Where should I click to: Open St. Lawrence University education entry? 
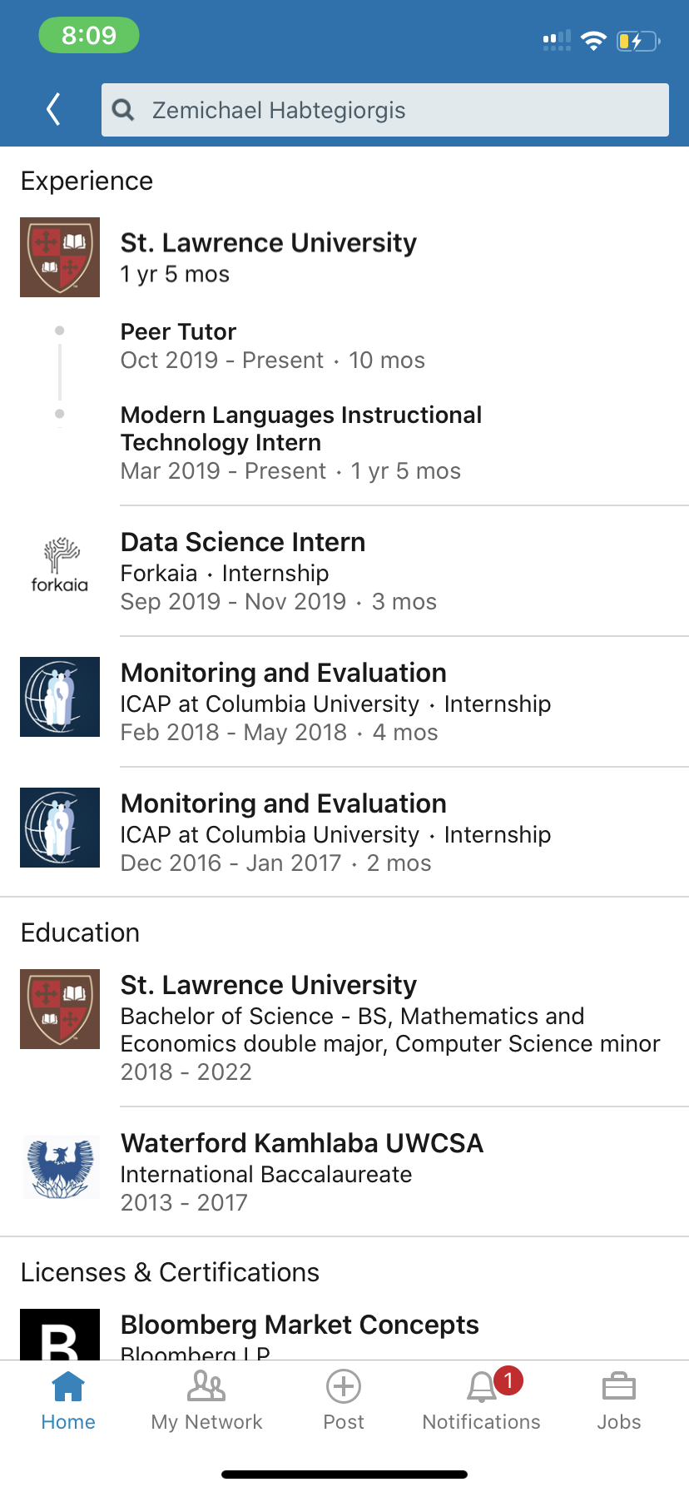point(269,985)
